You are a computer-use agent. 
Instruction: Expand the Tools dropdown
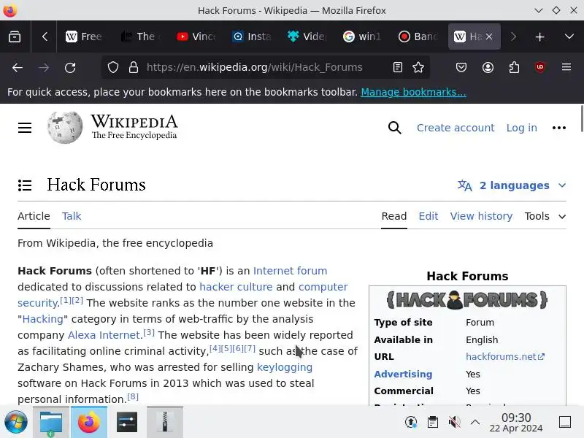pos(545,216)
